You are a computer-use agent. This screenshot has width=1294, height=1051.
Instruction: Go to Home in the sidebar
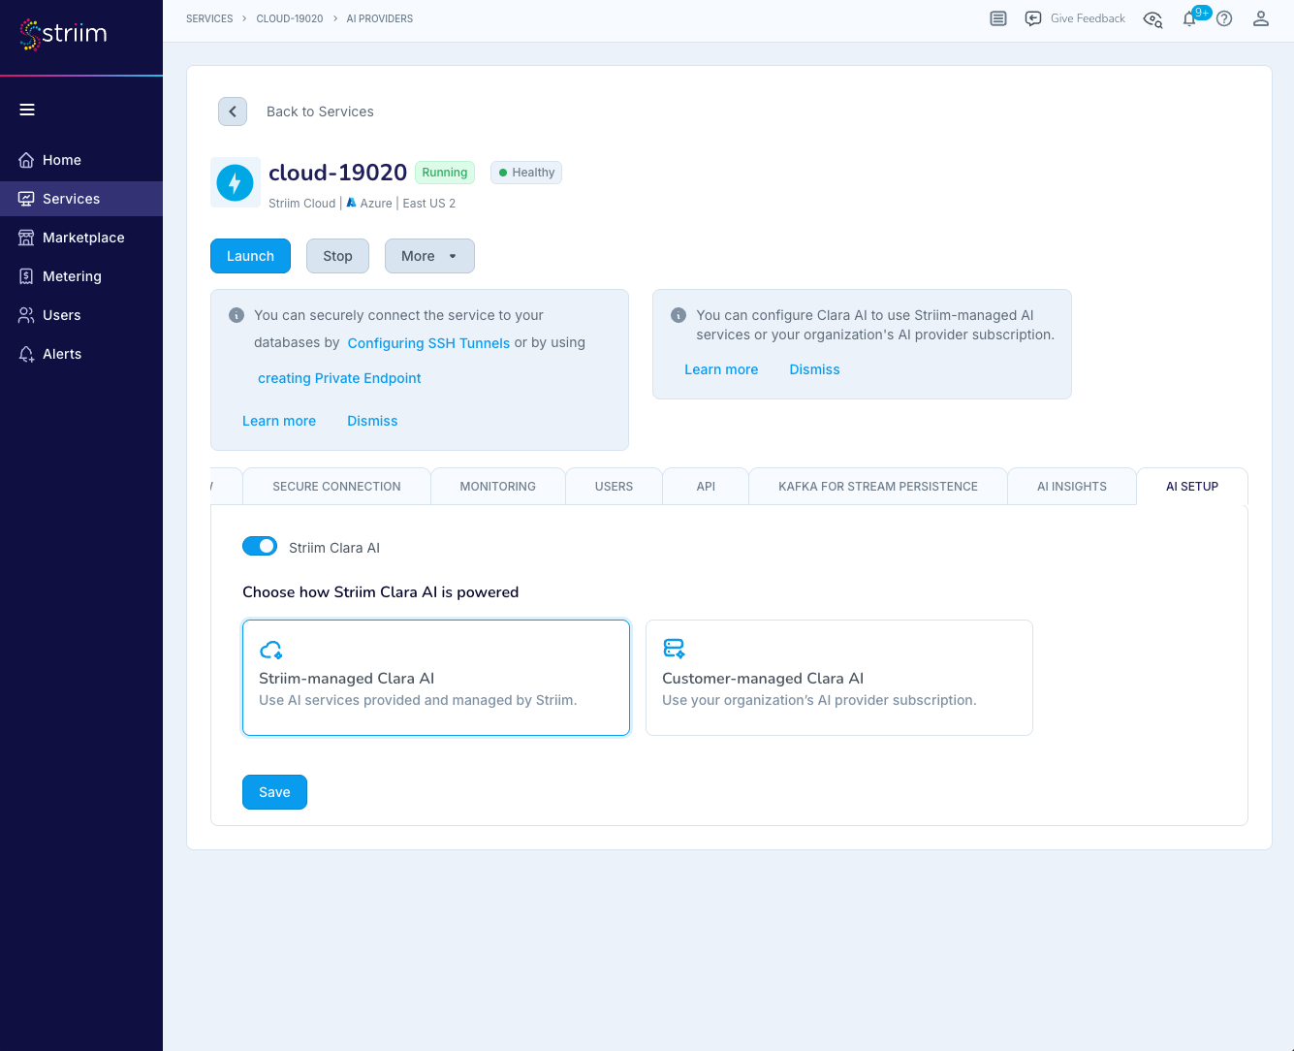[81, 160]
